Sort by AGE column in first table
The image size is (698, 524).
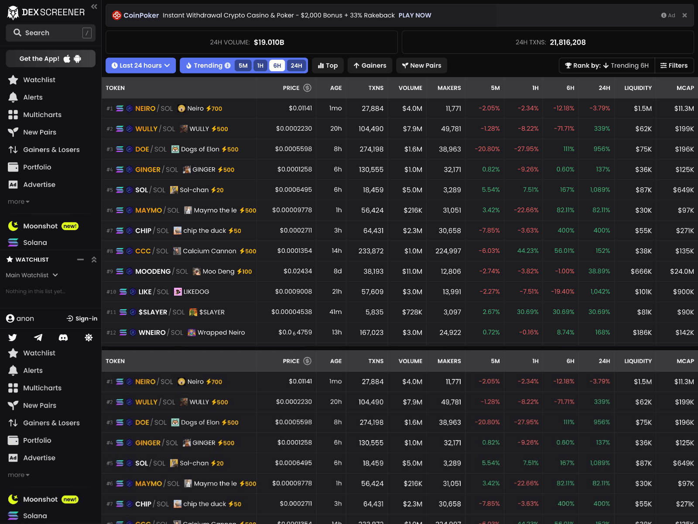pos(336,88)
